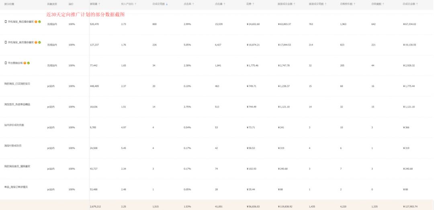Viewport: 434px width, 210px height.
Task: Sort by 总成交金额 using its header arrow
Action: (417, 4)
